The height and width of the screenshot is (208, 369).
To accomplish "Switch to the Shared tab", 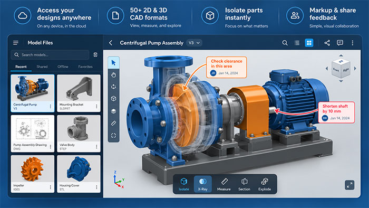I will (x=42, y=67).
